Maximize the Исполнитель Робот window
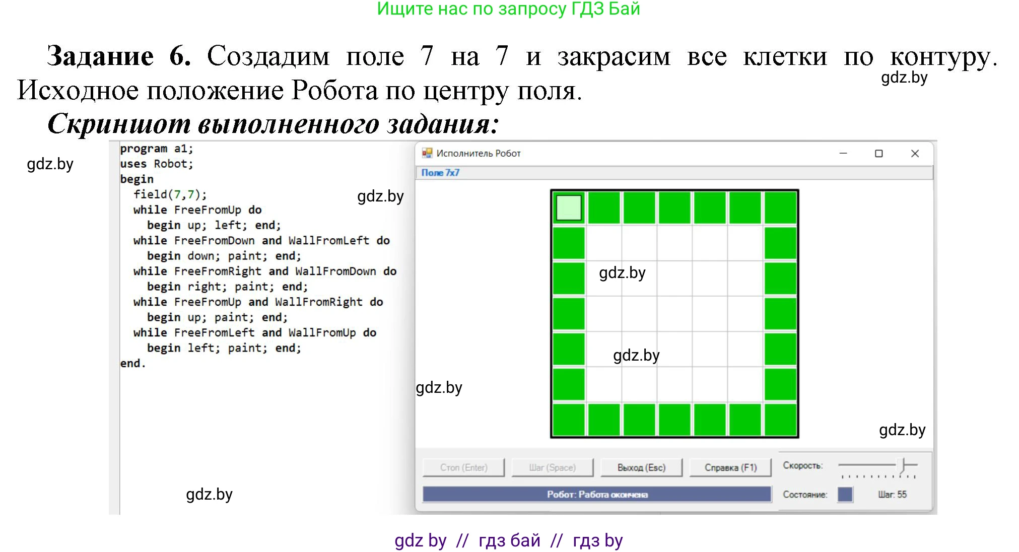Image resolution: width=1019 pixels, height=552 pixels. pyautogui.click(x=879, y=154)
